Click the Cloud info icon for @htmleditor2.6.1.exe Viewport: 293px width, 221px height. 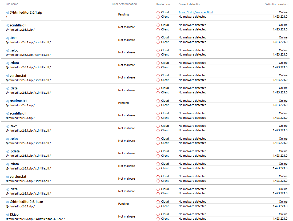click(158, 202)
